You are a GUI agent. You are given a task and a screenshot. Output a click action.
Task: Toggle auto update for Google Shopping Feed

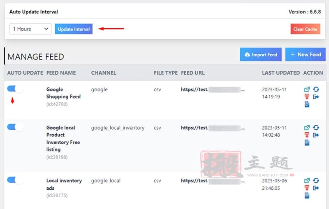click(x=15, y=89)
